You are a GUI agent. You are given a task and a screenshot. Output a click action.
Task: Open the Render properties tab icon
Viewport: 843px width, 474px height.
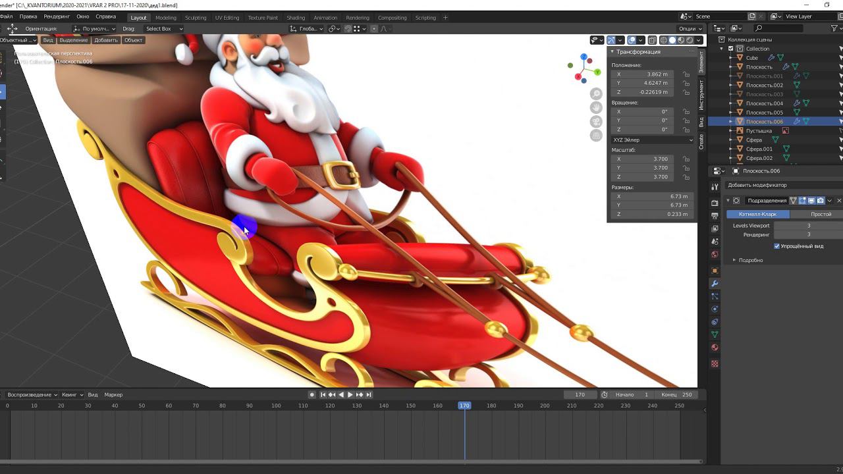715,203
